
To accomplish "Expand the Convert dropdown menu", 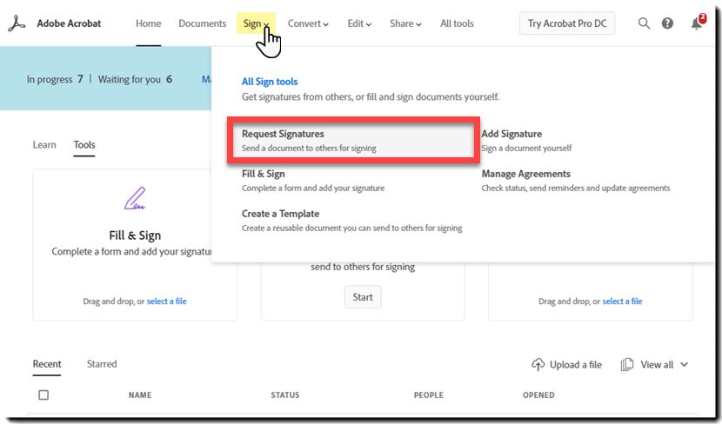I will pos(308,23).
